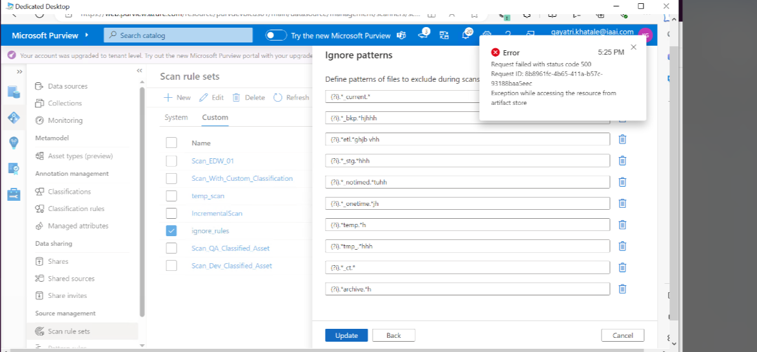757x352 pixels.
Task: Click the Update button
Action: (x=346, y=335)
